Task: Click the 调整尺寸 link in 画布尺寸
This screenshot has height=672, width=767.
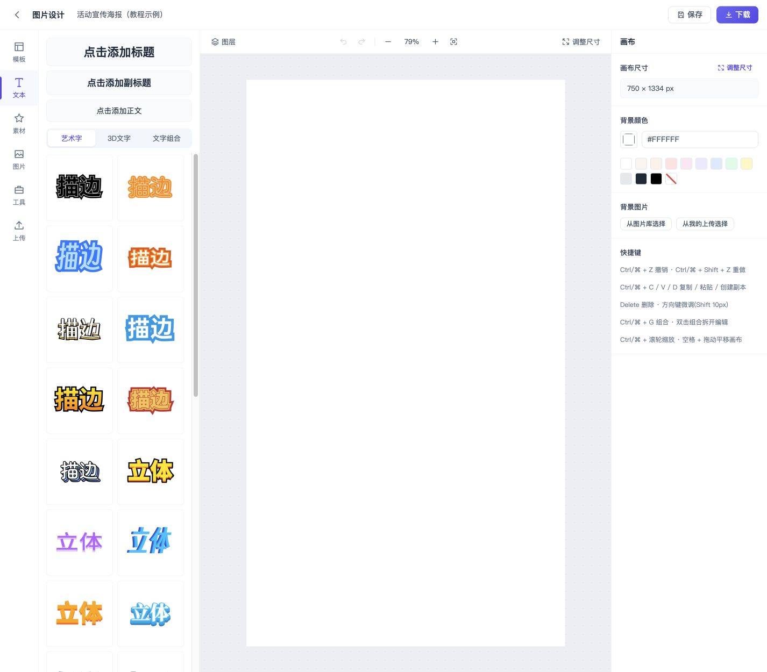Action: 735,68
